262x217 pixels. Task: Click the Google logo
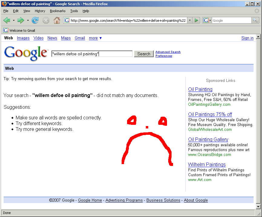click(26, 53)
